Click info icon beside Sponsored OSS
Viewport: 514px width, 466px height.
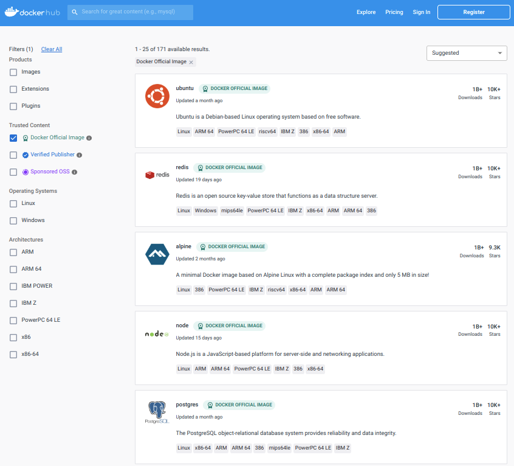point(75,172)
